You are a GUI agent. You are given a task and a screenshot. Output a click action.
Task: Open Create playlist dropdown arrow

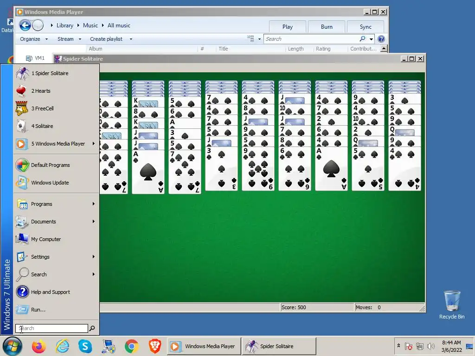coord(131,39)
